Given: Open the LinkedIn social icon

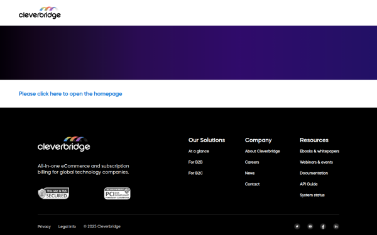Looking at the screenshot, I should click(x=336, y=226).
